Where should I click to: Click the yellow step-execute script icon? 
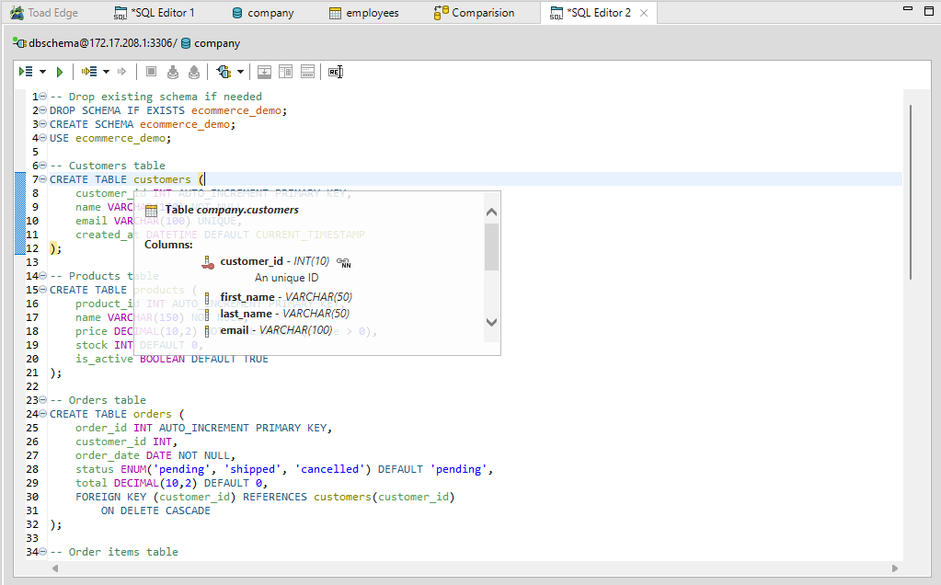(89, 72)
